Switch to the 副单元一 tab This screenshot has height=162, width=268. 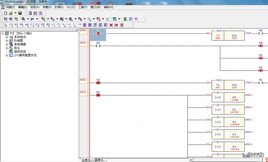(101, 160)
